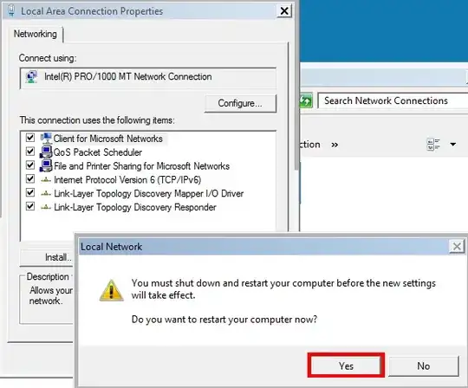Expand toolbar overflow chevron in Network Connections
468x388 pixels.
click(335, 145)
